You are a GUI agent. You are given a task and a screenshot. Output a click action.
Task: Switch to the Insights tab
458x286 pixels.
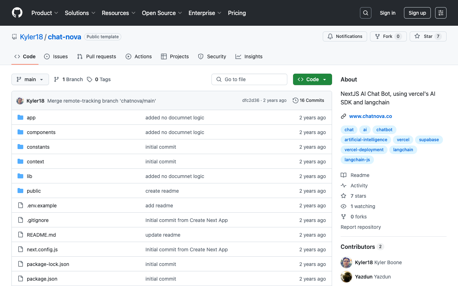point(249,56)
